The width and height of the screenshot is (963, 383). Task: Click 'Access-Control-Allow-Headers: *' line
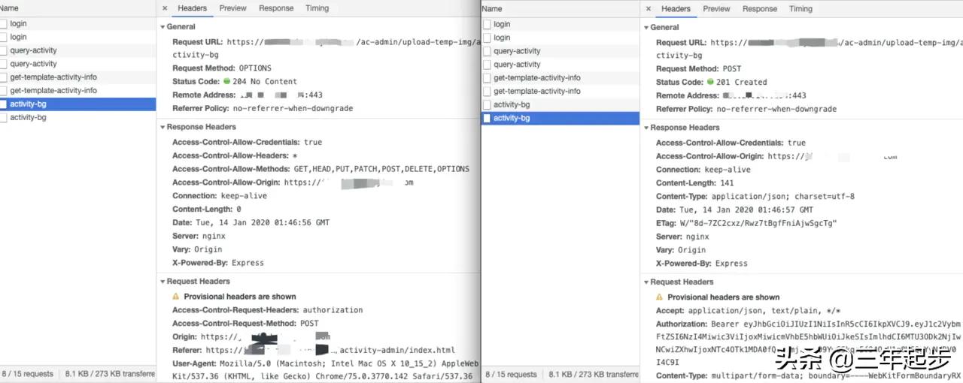coord(233,155)
